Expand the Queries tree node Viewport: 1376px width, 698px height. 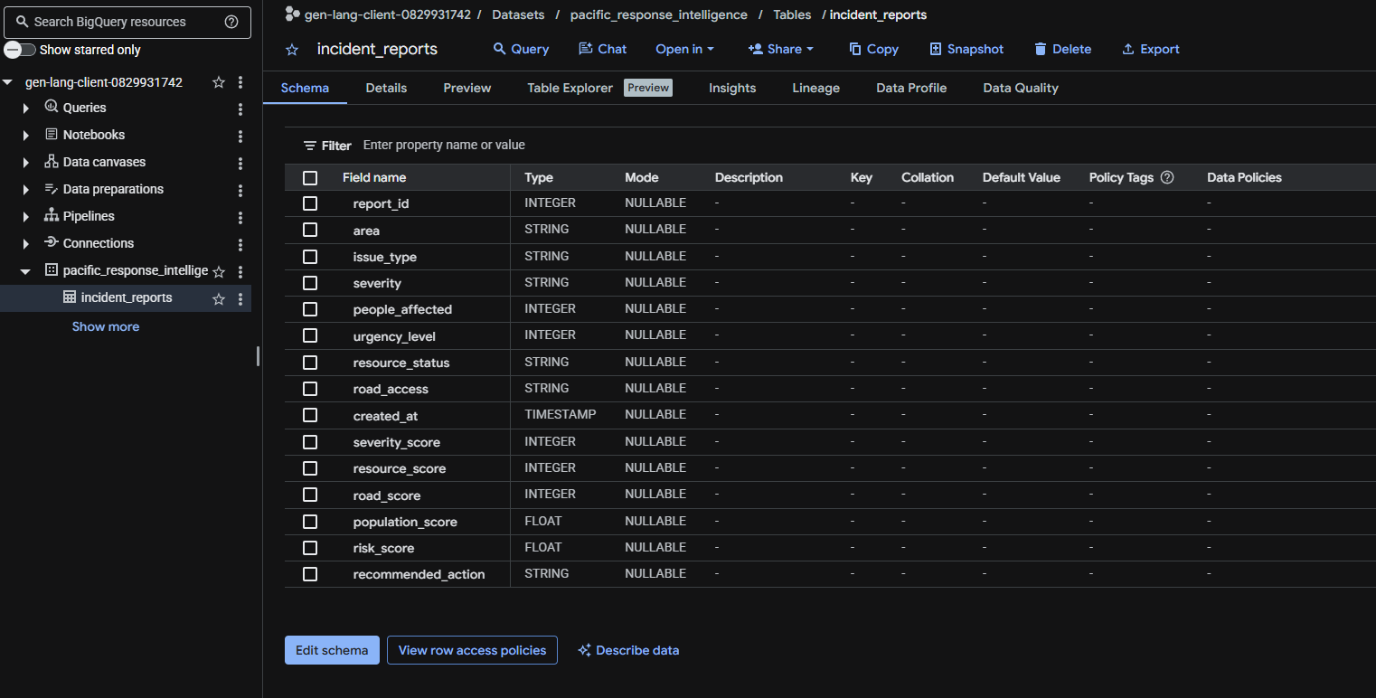pos(26,108)
